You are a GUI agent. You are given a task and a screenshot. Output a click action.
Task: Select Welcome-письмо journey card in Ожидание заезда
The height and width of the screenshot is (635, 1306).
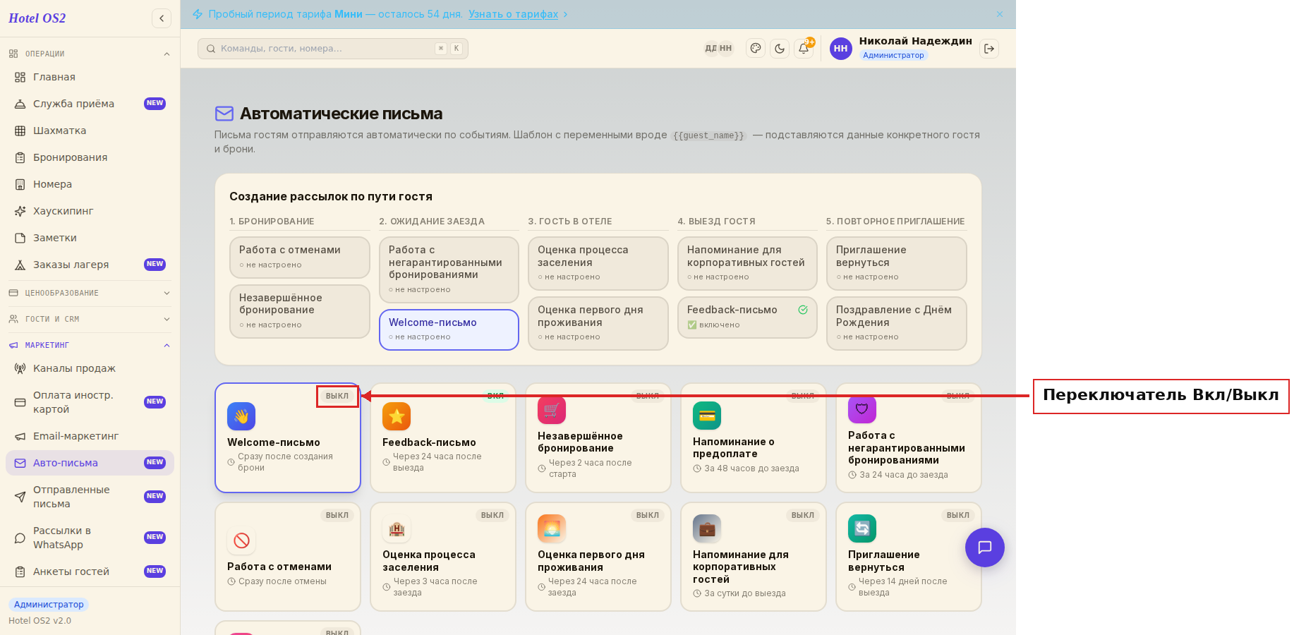[x=449, y=329]
